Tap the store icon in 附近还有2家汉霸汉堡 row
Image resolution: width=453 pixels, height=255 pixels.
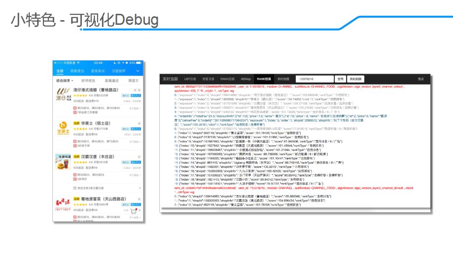pos(75,188)
